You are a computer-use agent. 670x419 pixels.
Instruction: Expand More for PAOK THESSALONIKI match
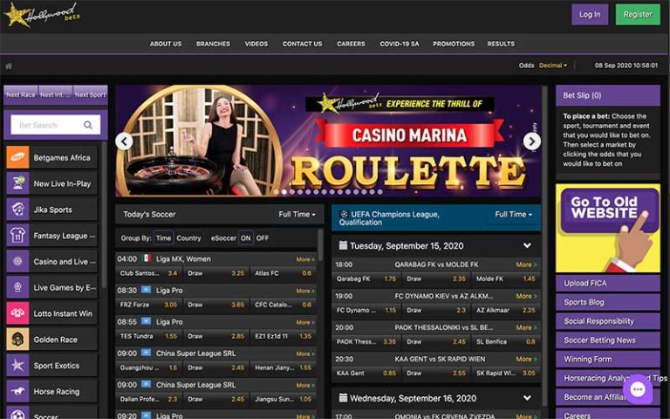coord(526,327)
